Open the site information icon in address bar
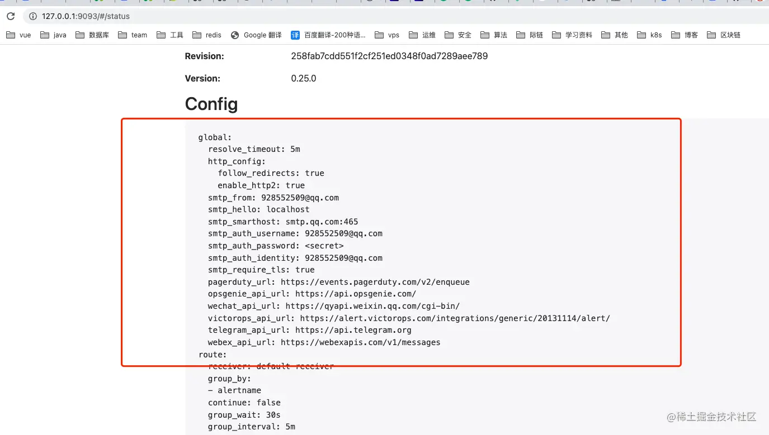Image resolution: width=769 pixels, height=435 pixels. tap(33, 16)
